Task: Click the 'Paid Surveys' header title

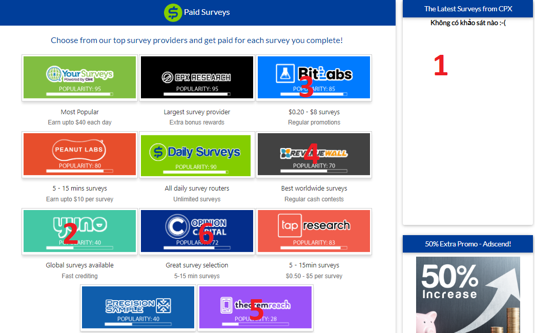Action: pyautogui.click(x=207, y=12)
